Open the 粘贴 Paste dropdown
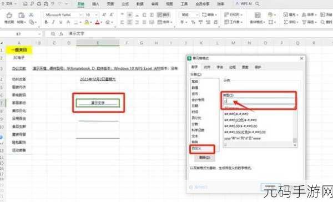Screen dimensions: 333x202 tap(22, 22)
